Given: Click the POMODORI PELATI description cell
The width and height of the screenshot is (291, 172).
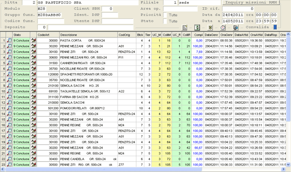Looking at the screenshot, I should coord(89,108).
